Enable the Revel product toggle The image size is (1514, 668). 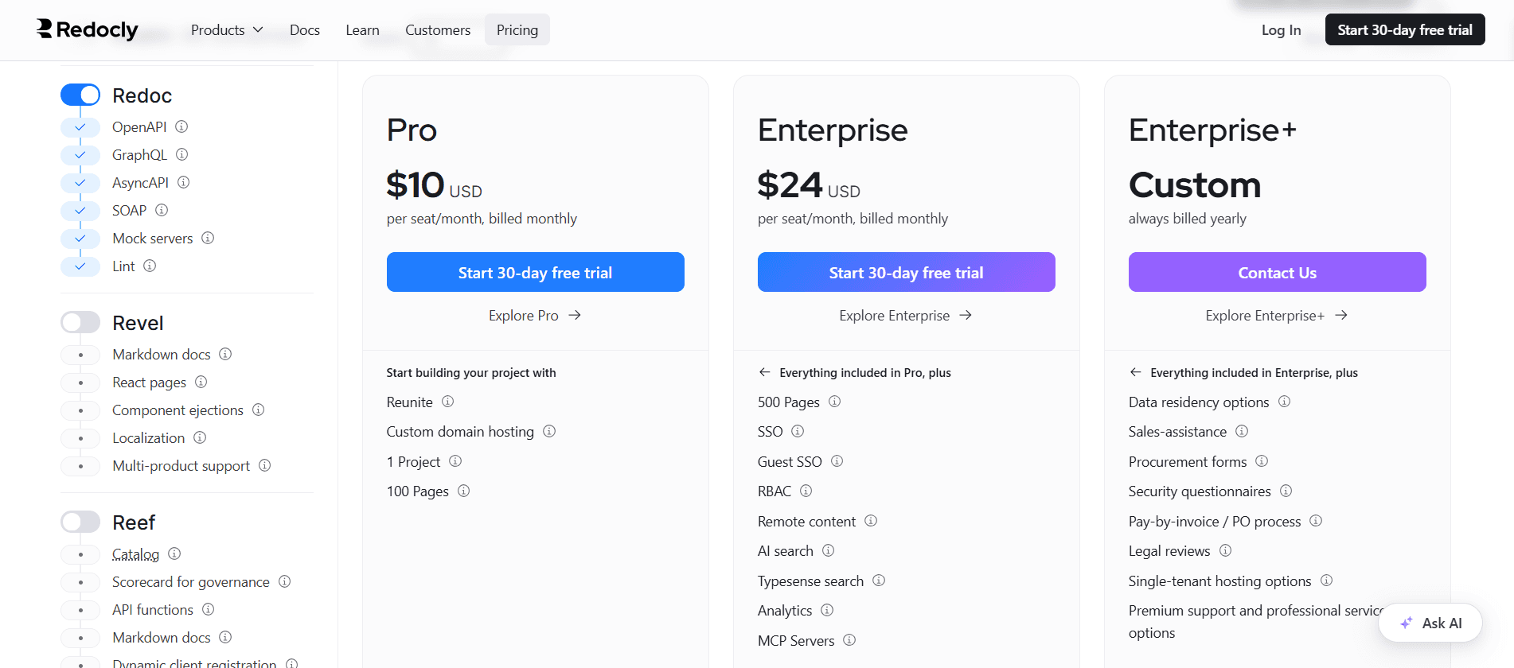click(80, 322)
